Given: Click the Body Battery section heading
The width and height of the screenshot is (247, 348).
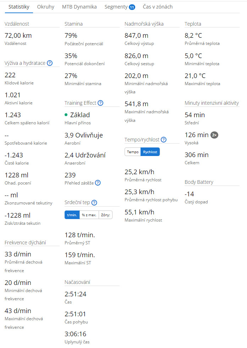Looking at the screenshot, I should (199, 182).
